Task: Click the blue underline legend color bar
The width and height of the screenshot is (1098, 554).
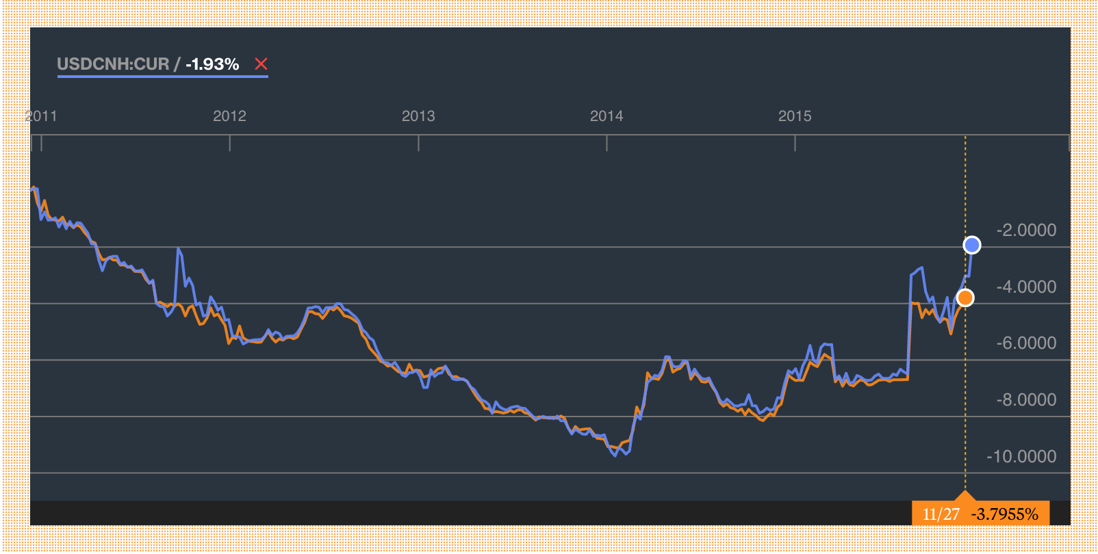Action: pyautogui.click(x=163, y=77)
